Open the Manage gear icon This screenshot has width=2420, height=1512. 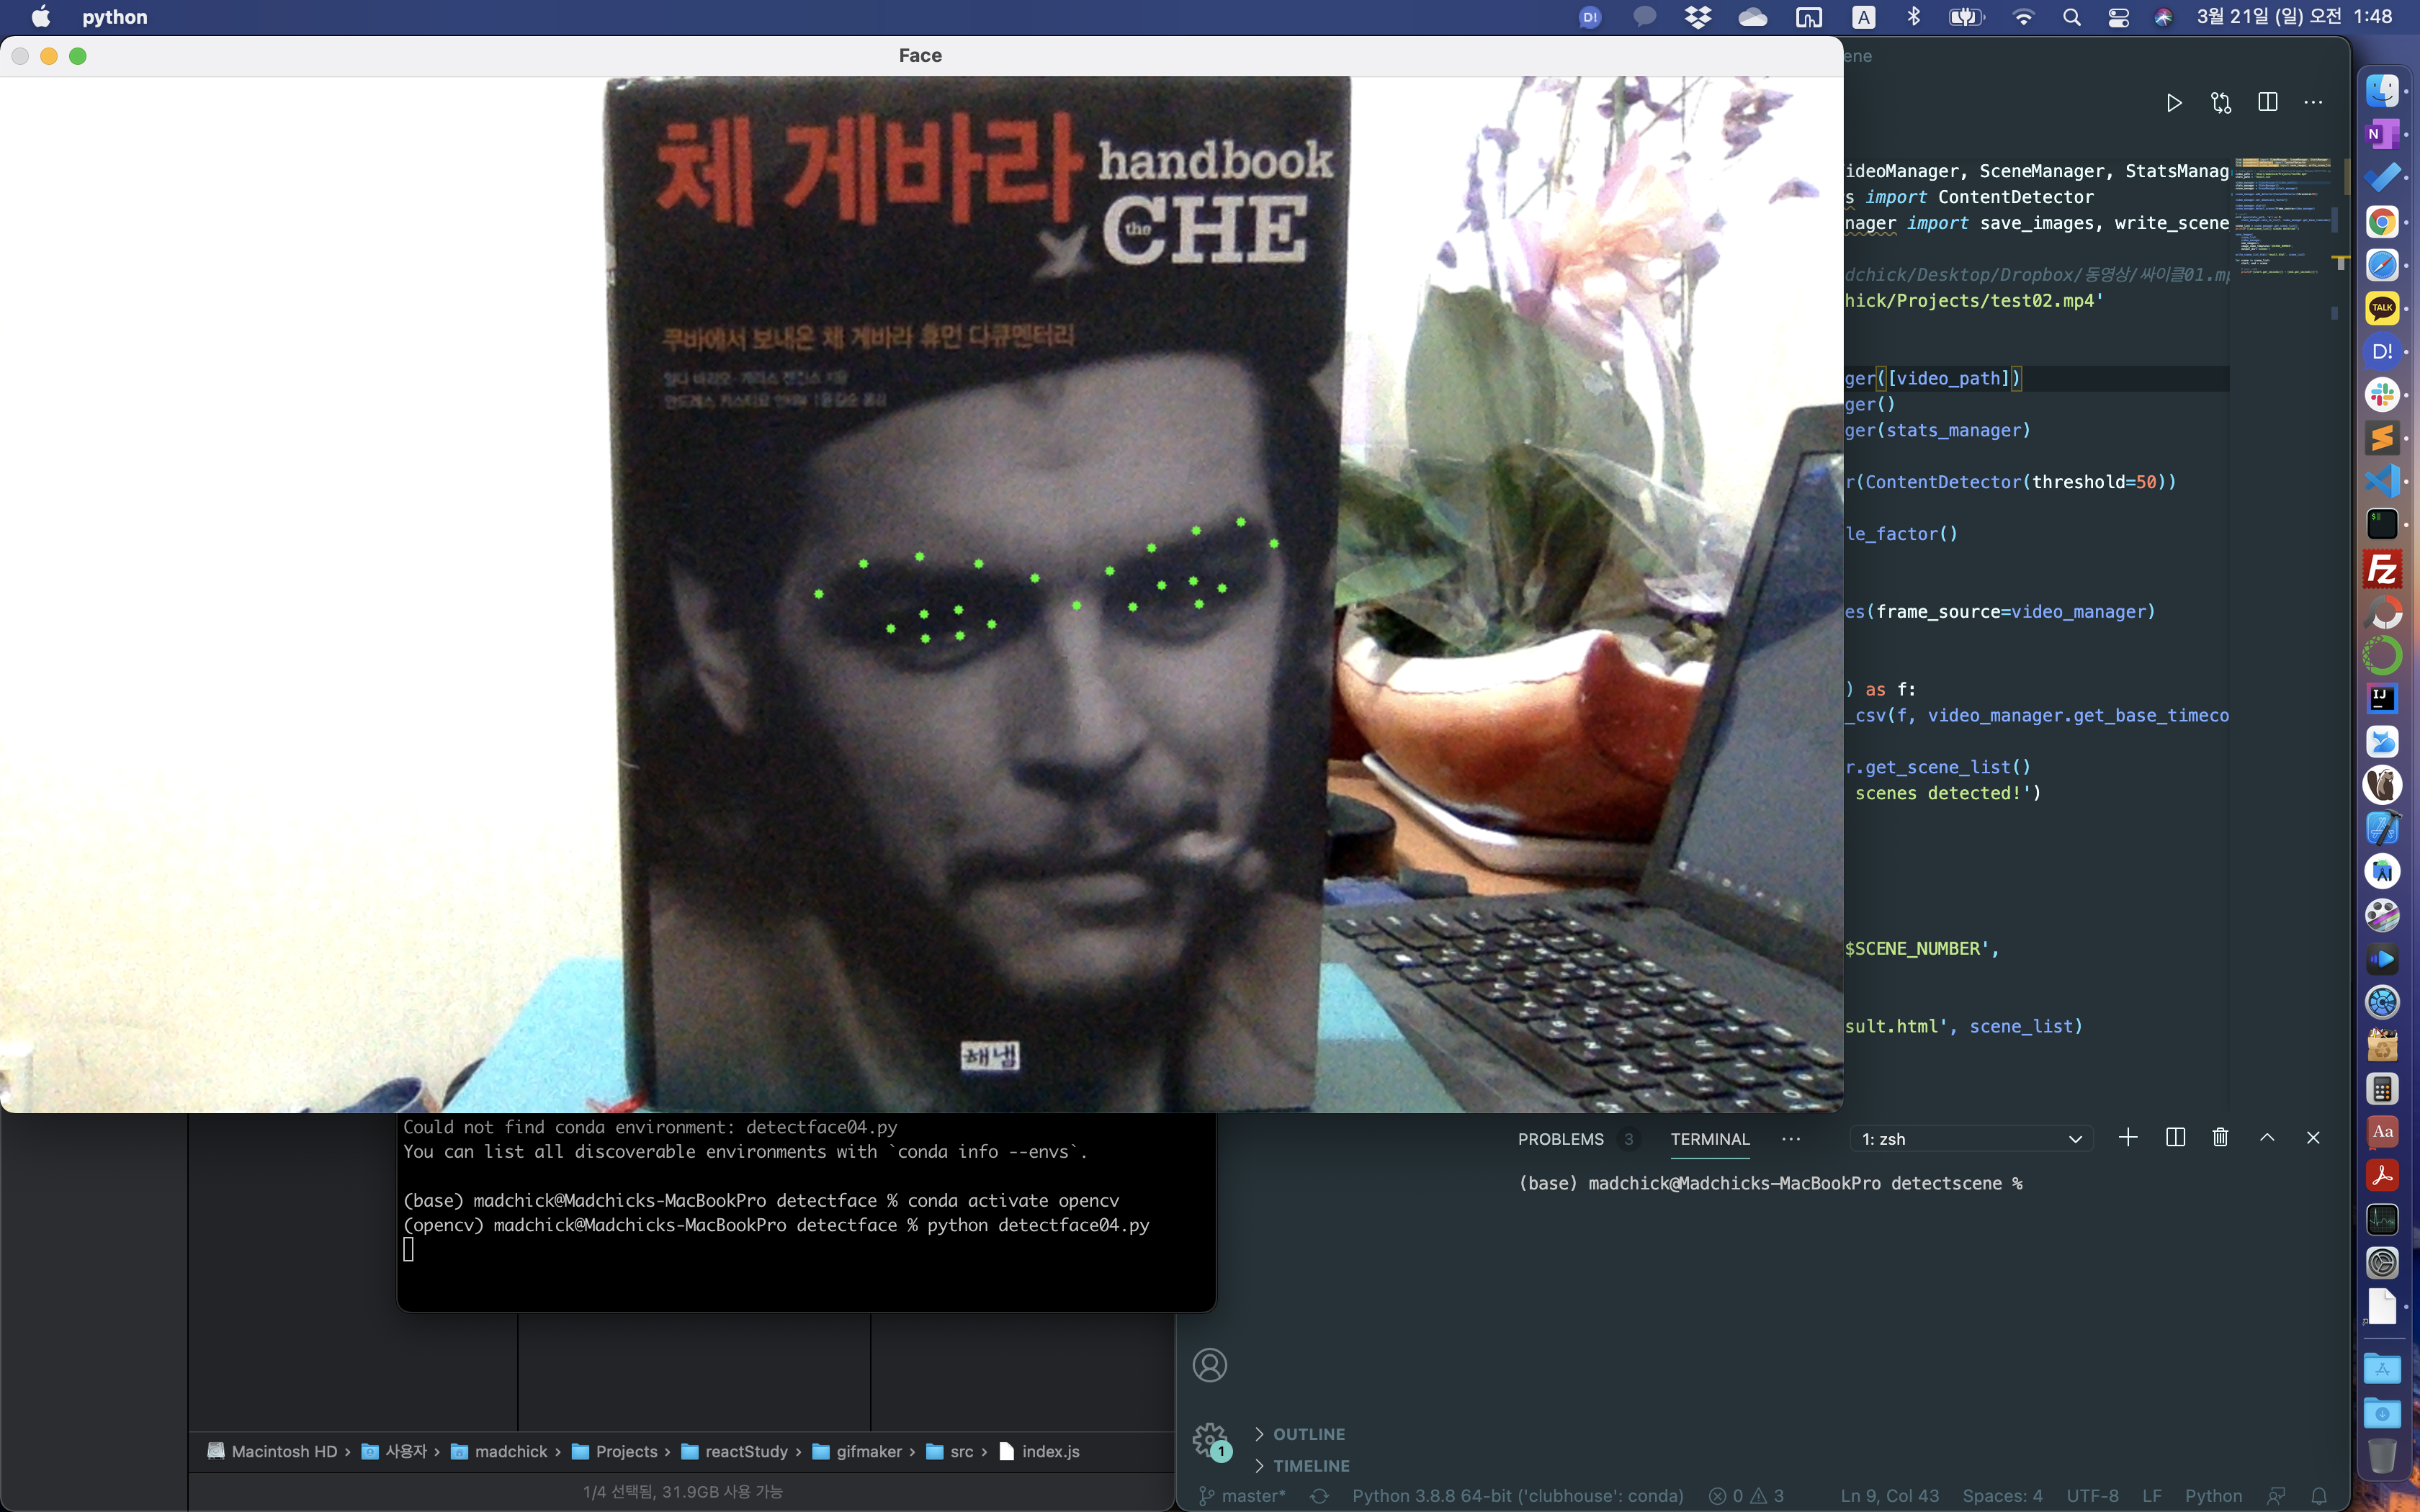coord(1209,1439)
